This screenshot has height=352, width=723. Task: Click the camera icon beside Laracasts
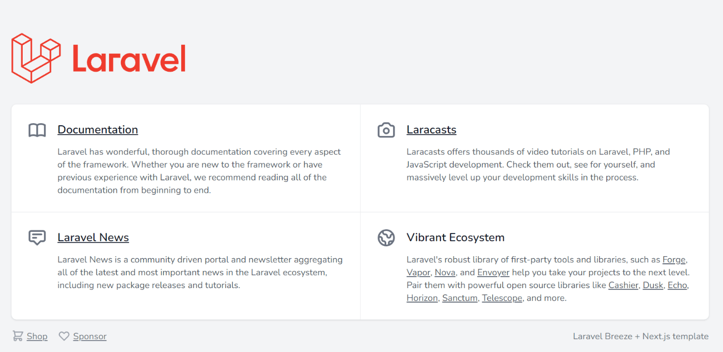click(x=386, y=130)
